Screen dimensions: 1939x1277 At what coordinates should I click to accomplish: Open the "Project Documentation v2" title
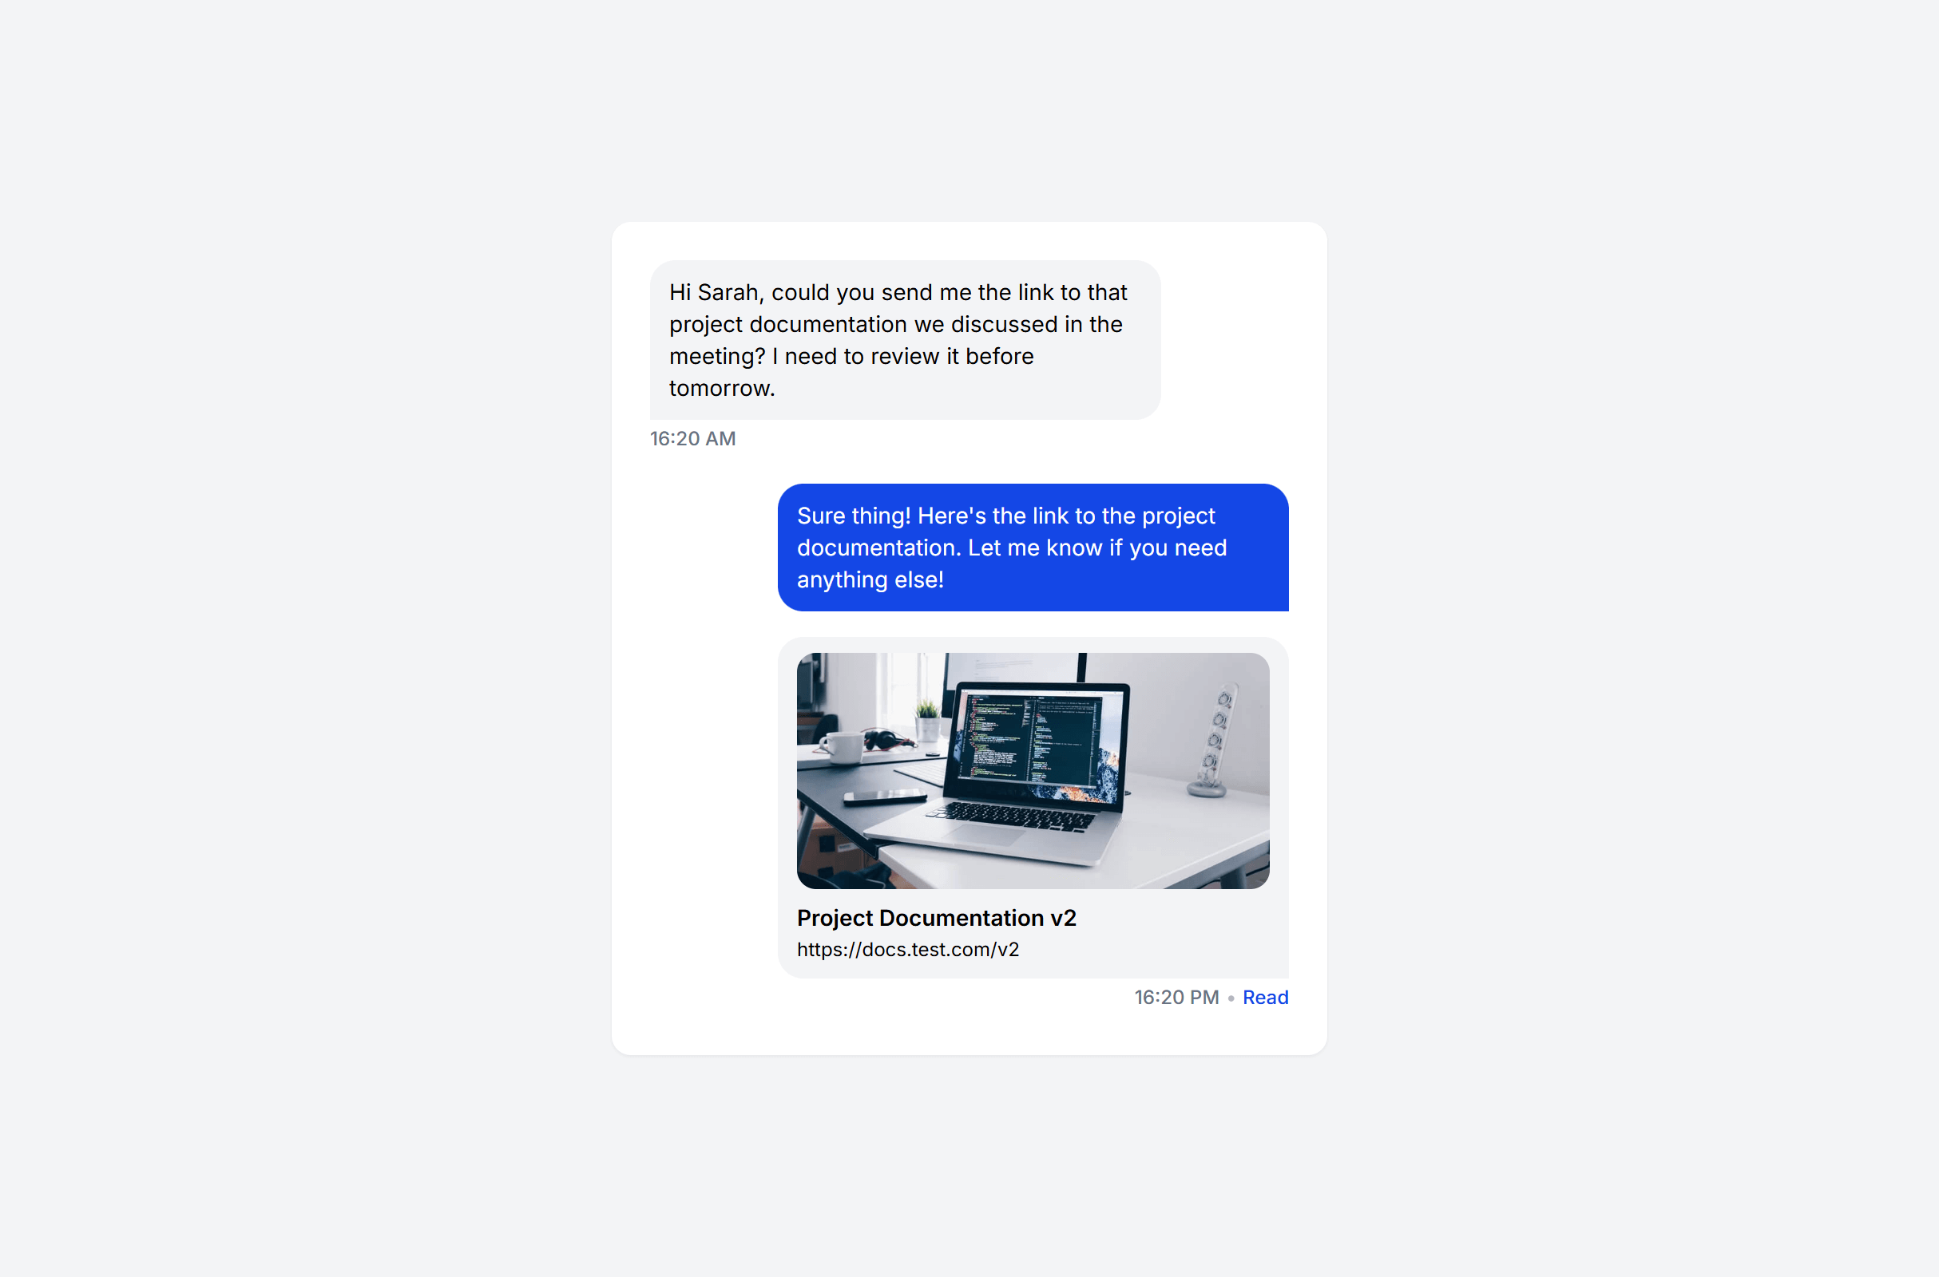point(936,918)
